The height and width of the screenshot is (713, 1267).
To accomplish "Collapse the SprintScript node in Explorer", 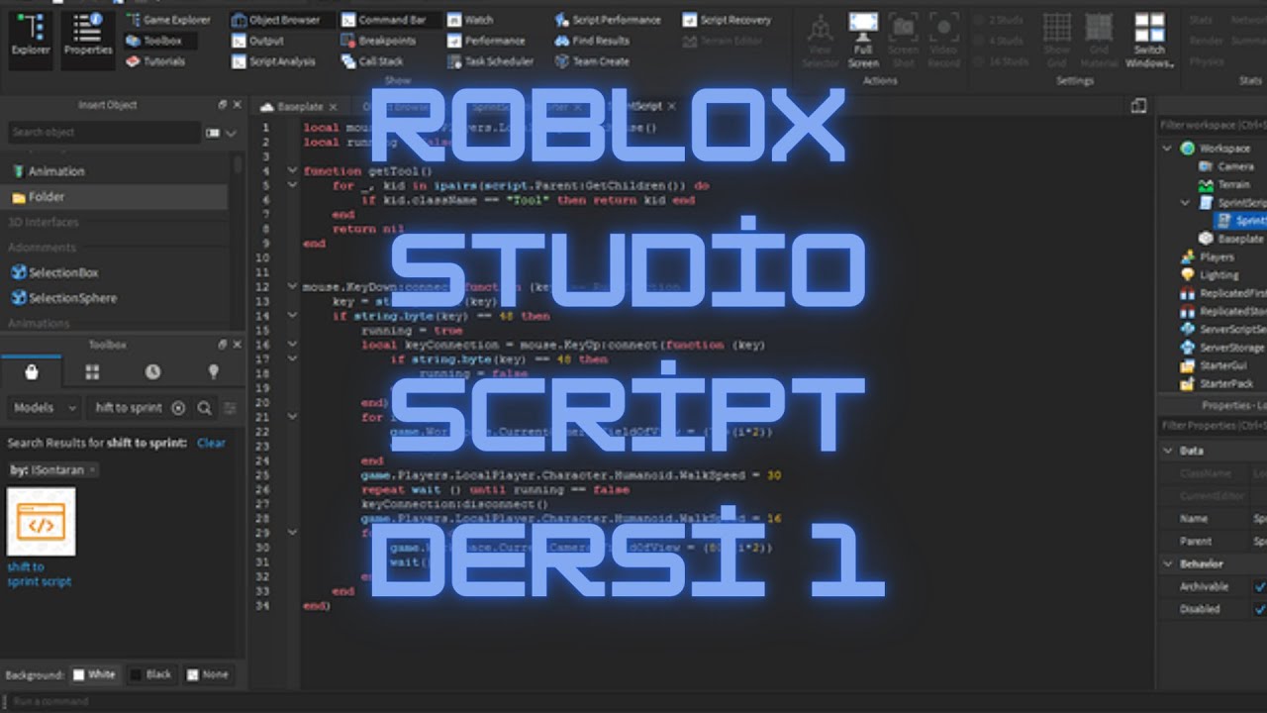I will (1185, 203).
